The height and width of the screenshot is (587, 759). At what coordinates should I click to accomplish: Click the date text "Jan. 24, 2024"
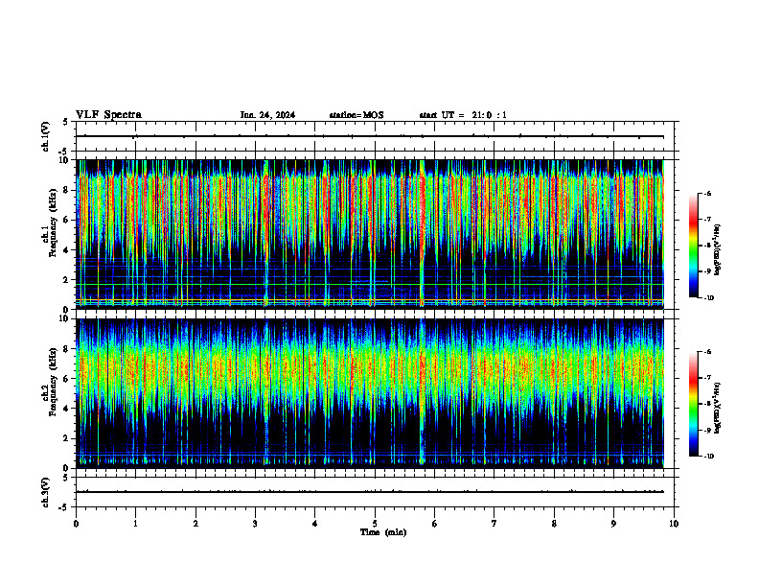267,115
